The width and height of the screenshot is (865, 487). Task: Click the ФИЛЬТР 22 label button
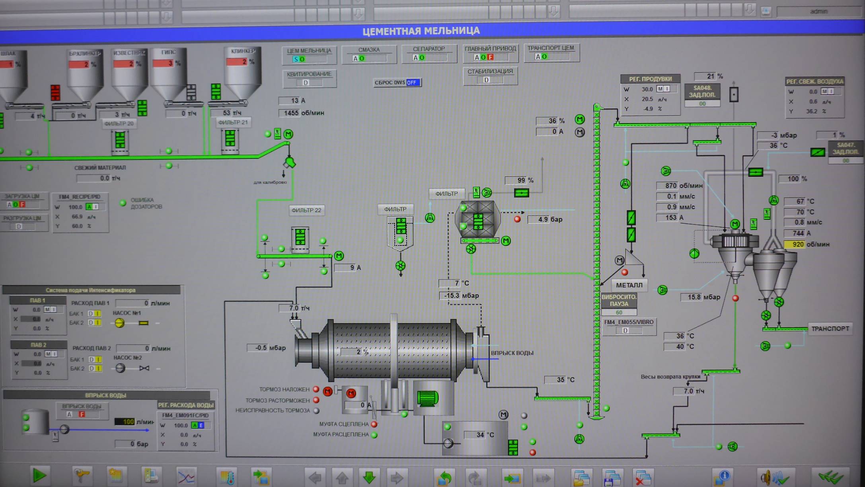tap(306, 210)
